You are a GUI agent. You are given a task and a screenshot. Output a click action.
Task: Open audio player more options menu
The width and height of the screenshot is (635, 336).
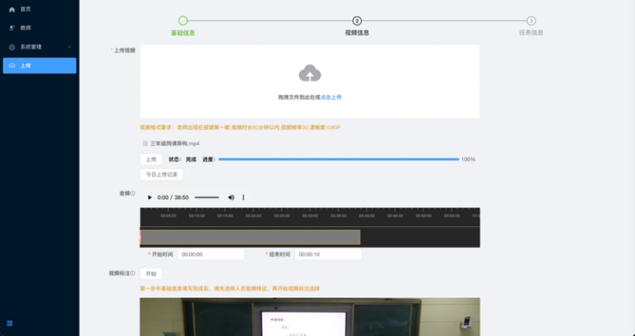(243, 197)
